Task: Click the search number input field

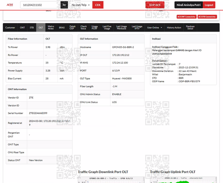Action: click(40, 5)
